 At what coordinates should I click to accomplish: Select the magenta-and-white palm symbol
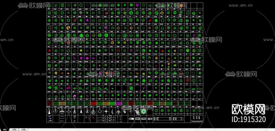click(x=75, y=96)
